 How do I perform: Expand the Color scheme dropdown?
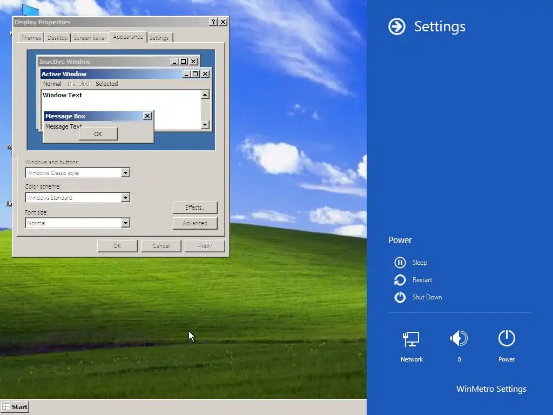pyautogui.click(x=125, y=197)
